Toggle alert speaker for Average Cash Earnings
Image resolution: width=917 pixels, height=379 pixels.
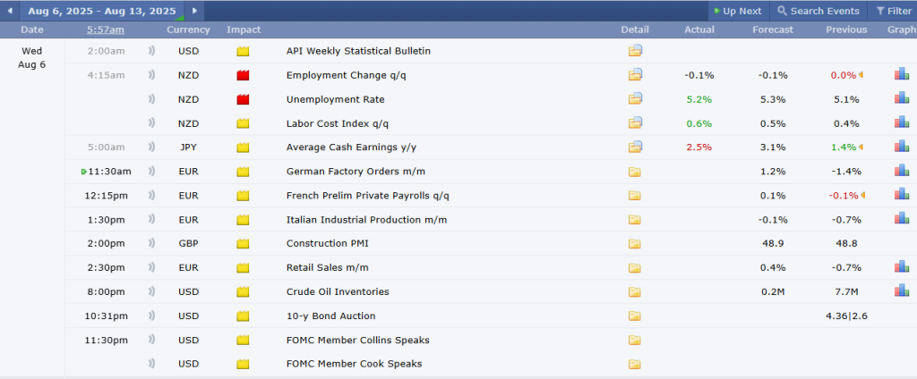[151, 147]
